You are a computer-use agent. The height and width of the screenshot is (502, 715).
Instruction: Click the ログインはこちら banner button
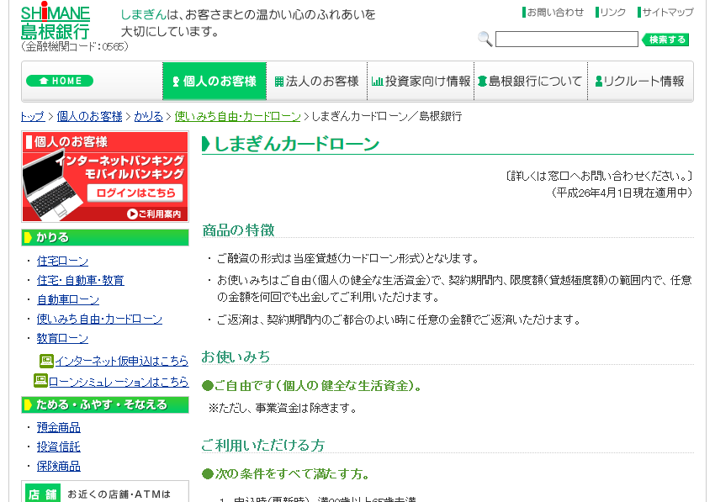pos(135,193)
